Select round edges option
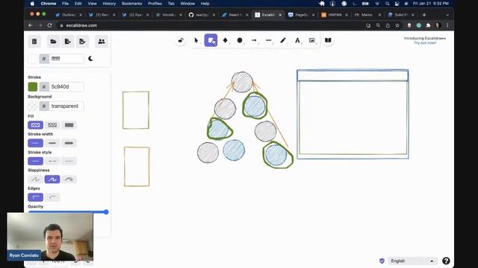The width and height of the screenshot is (478, 268). 52,197
